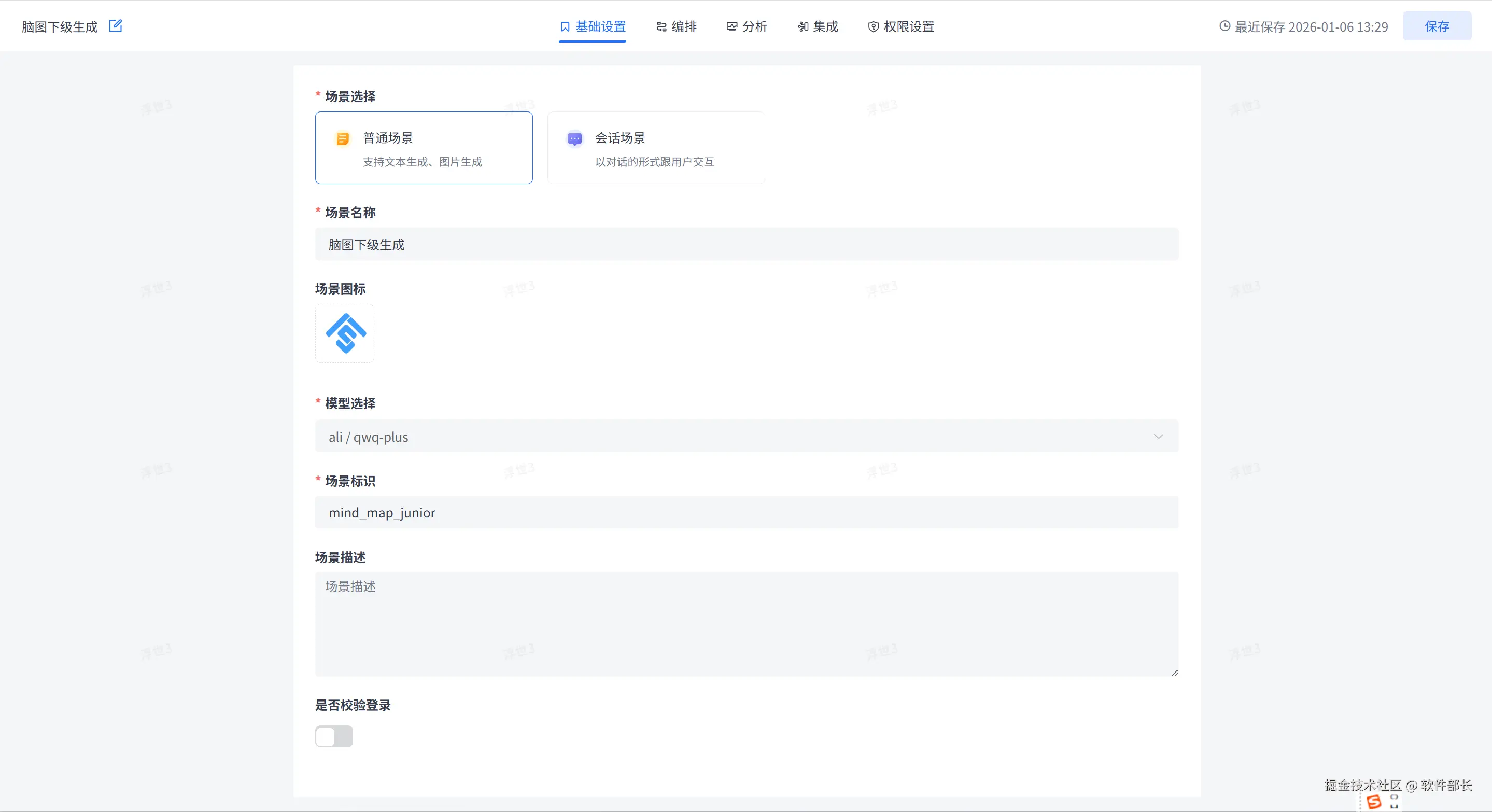
Task: Click the edit pencil icon beside title
Action: click(116, 26)
